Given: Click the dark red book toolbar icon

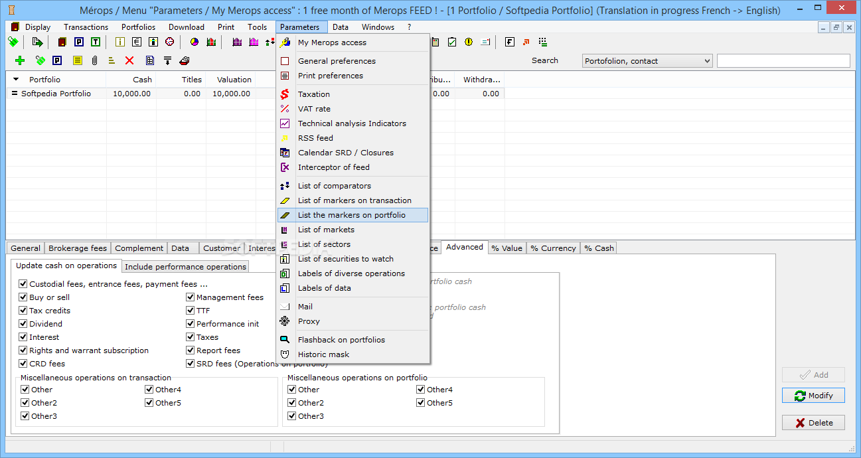Looking at the screenshot, I should pyautogui.click(x=62, y=42).
